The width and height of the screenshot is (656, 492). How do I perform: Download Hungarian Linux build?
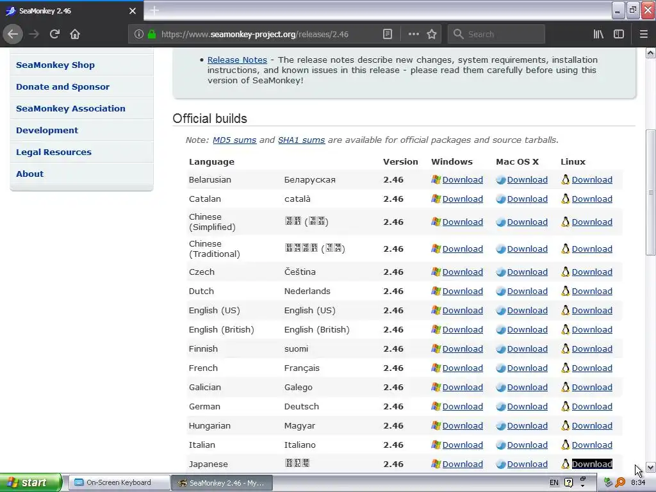click(592, 425)
